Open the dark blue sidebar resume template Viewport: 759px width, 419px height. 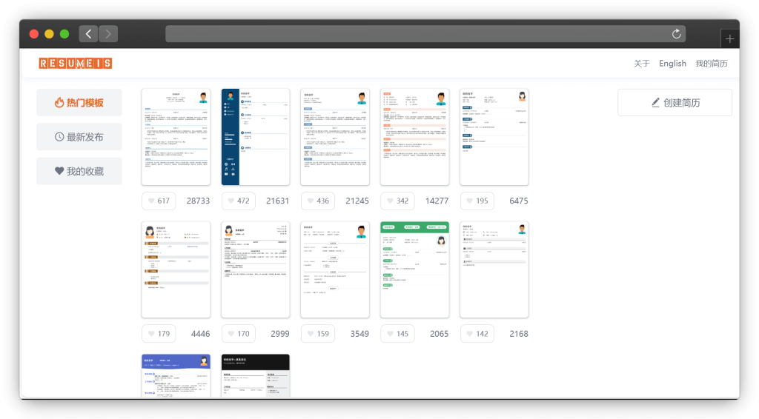coord(256,137)
